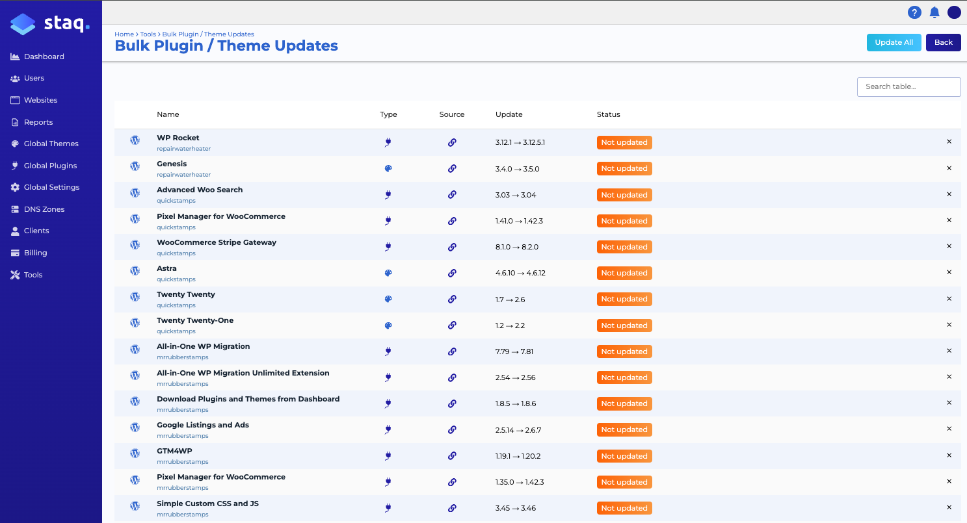Click the Download Plugins and Themes from Dashboard name
The height and width of the screenshot is (523, 967).
point(248,399)
